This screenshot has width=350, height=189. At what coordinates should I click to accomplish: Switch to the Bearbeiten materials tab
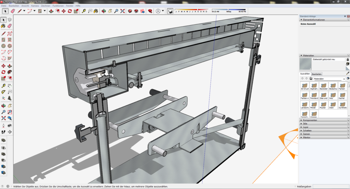[317, 74]
